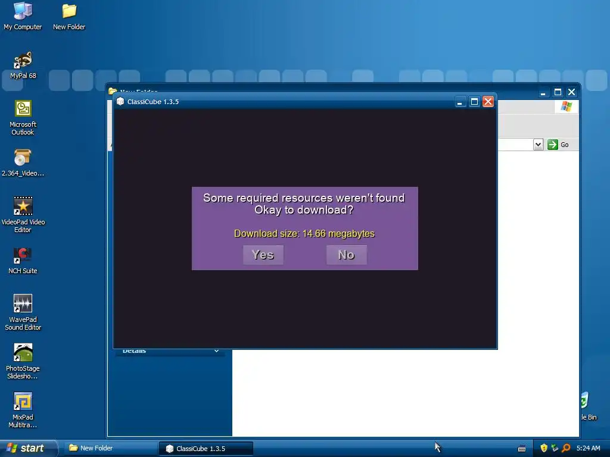This screenshot has height=457, width=610.
Task: Close the New Folder explorer window
Action: tap(571, 92)
